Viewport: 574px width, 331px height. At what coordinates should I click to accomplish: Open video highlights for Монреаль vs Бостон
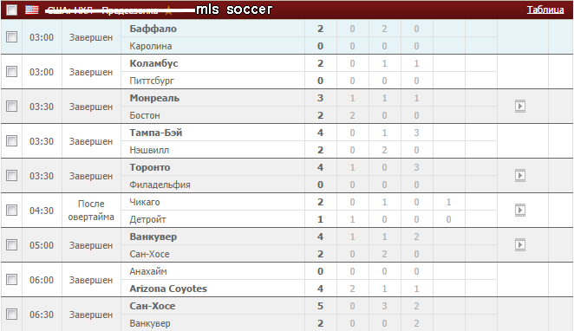[520, 107]
